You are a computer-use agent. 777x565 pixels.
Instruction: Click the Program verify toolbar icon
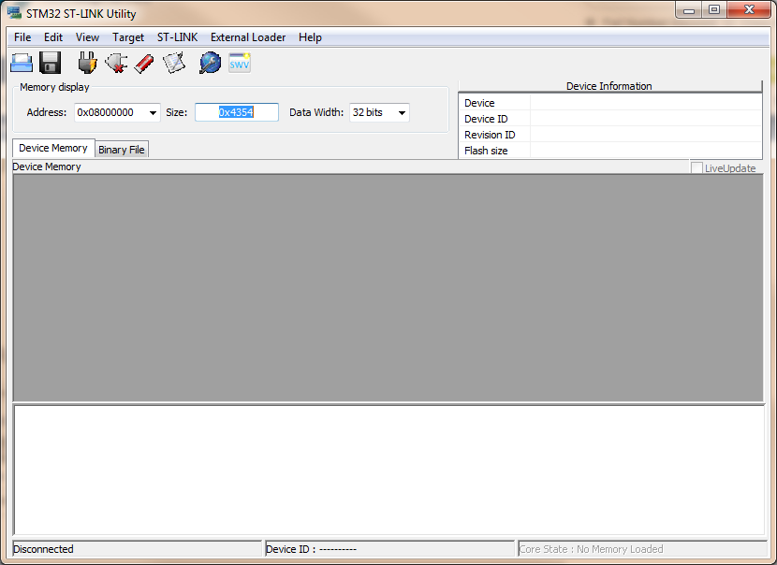coord(174,63)
